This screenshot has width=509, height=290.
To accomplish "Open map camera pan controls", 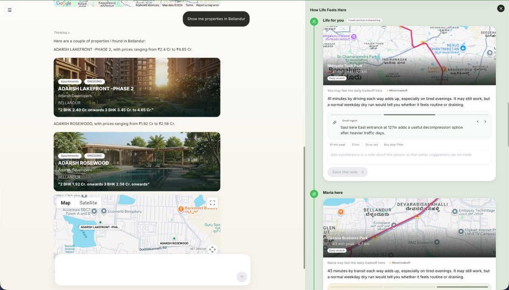I will (213, 249).
